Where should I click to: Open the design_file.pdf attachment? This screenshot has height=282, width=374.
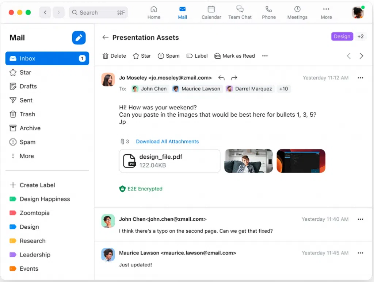[x=169, y=161]
